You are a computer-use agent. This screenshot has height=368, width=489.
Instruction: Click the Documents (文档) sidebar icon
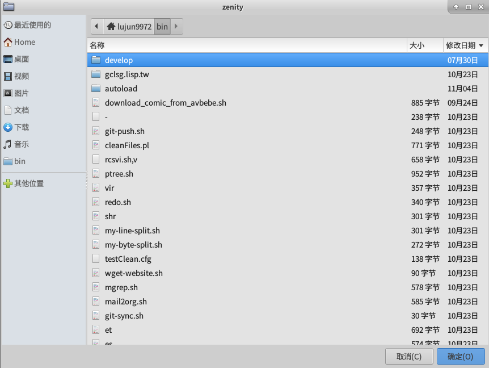[8, 110]
